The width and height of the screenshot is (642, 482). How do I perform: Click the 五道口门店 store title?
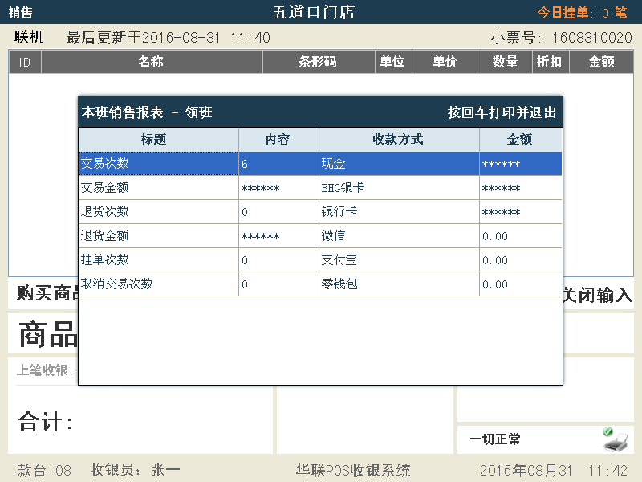click(x=314, y=12)
